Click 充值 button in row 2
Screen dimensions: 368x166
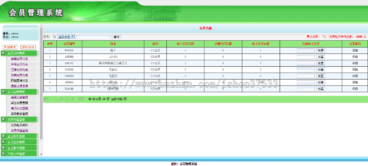tap(321, 57)
